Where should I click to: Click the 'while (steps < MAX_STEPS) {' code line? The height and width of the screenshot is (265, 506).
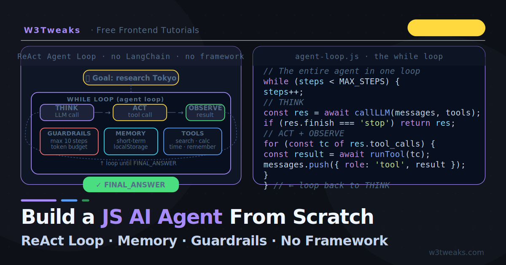click(331, 82)
